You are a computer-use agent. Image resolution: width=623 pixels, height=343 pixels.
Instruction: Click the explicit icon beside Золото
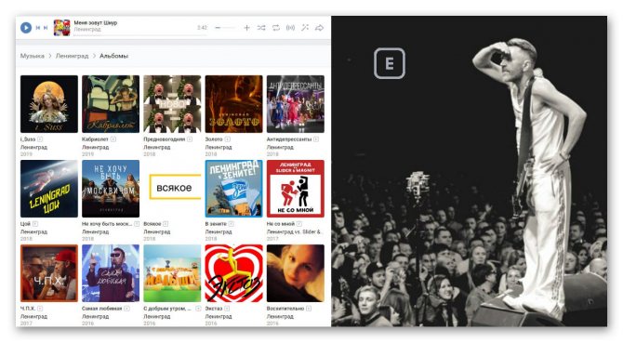tap(227, 139)
